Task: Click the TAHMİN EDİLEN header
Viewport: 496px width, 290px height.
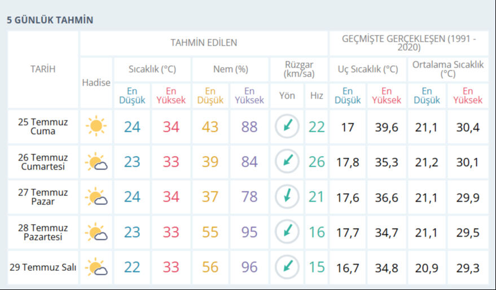Action: pyautogui.click(x=204, y=43)
